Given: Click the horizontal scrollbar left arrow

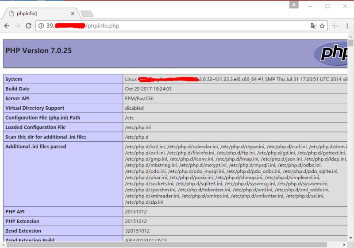Looking at the screenshot, I should tap(3, 244).
